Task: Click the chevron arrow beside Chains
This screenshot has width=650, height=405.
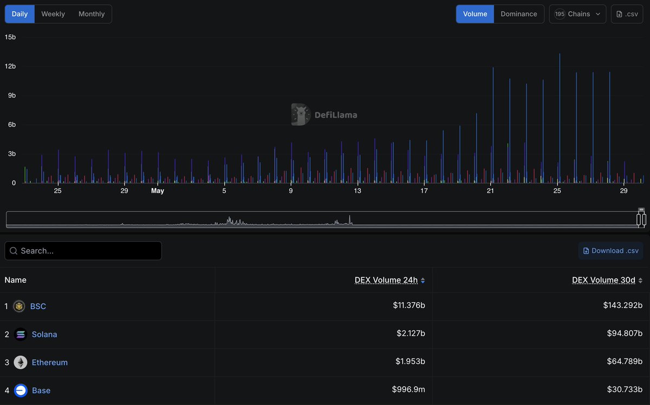Action: pos(598,14)
